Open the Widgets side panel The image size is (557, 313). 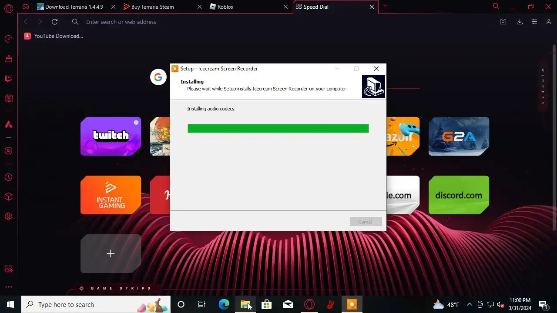coord(543,87)
